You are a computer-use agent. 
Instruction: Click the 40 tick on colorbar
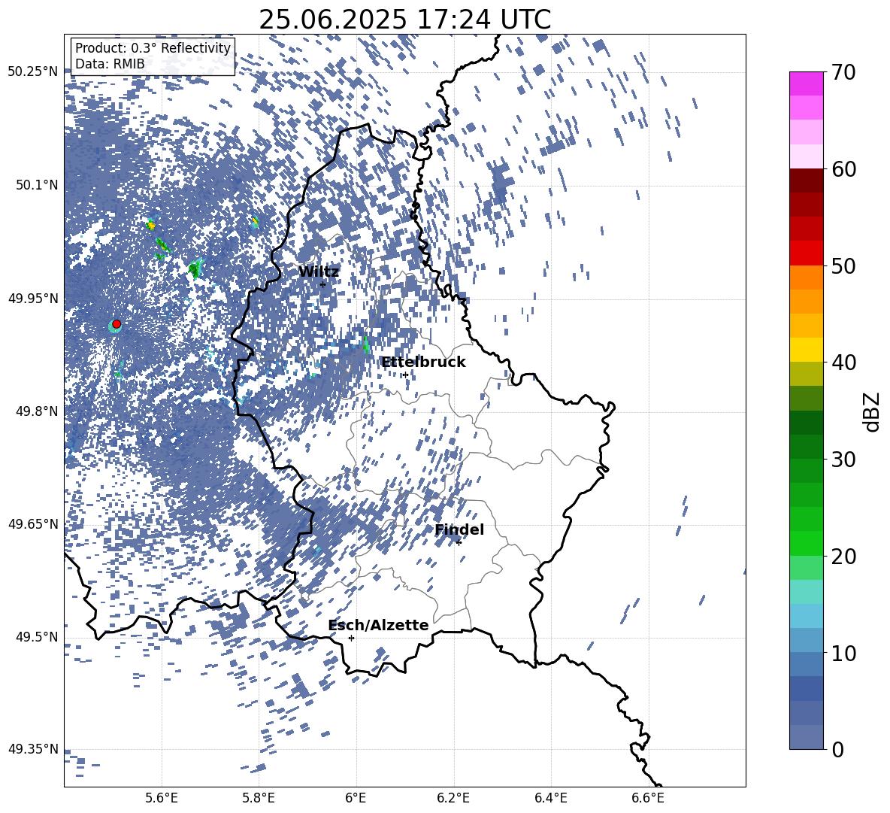(844, 363)
